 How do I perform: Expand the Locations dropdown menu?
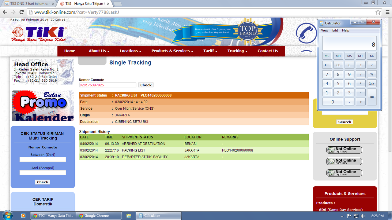(130, 51)
